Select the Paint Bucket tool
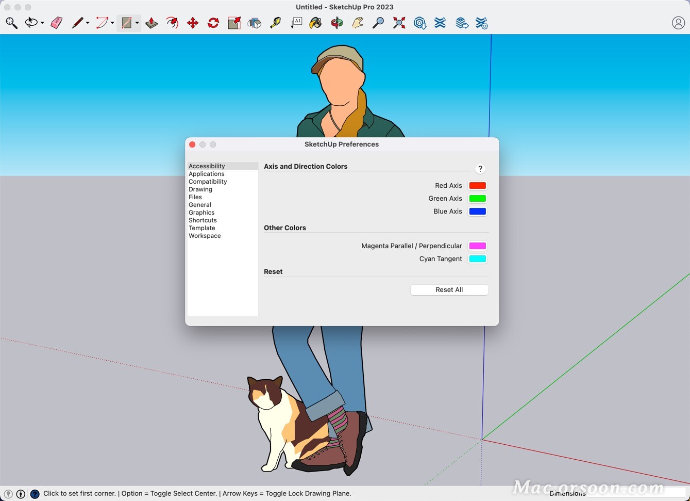 tap(315, 23)
